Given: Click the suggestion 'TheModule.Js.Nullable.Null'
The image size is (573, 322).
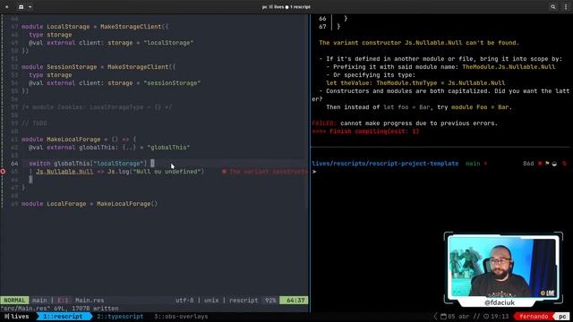Looking at the screenshot, I should tap(509, 67).
